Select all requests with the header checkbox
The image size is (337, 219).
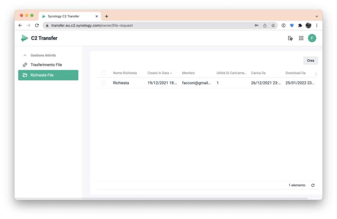coord(104,73)
